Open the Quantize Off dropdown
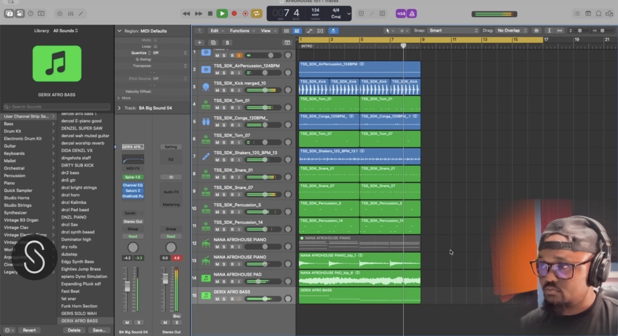This screenshot has width=618, height=336. point(170,52)
